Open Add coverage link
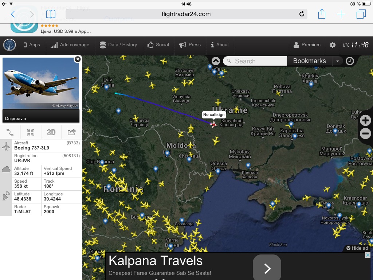 (70, 45)
